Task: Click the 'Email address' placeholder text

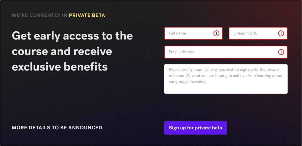Action: [x=181, y=52]
